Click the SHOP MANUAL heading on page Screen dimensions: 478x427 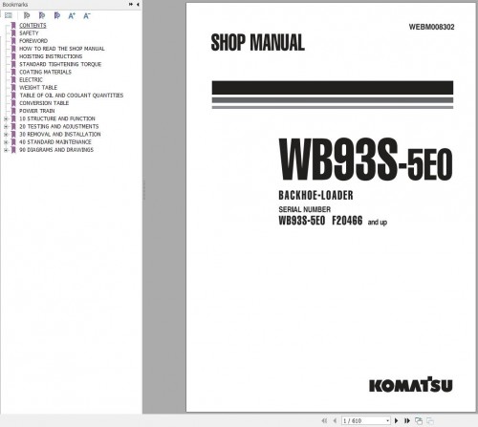pos(258,42)
